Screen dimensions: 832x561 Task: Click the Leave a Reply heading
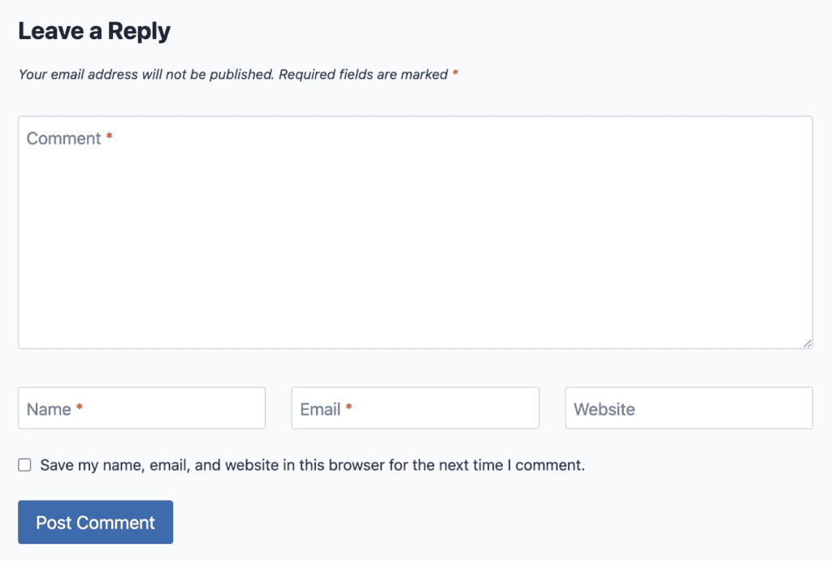tap(94, 30)
